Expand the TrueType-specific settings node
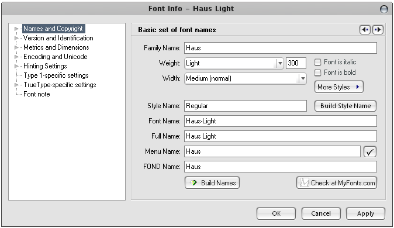This screenshot has width=394, height=228. click(x=16, y=85)
